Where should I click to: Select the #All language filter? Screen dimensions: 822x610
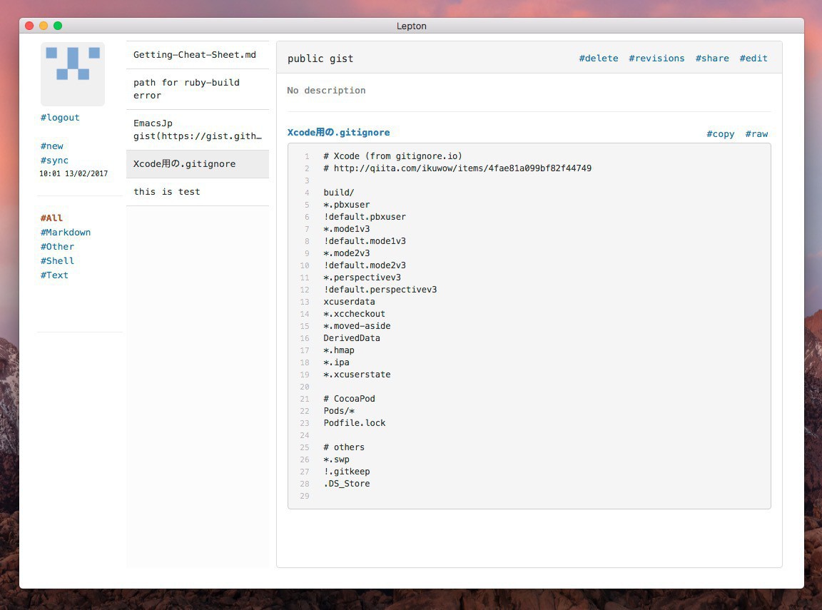51,218
